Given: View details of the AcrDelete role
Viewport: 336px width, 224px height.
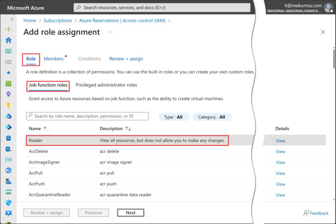Looking at the screenshot, I should point(280,152).
